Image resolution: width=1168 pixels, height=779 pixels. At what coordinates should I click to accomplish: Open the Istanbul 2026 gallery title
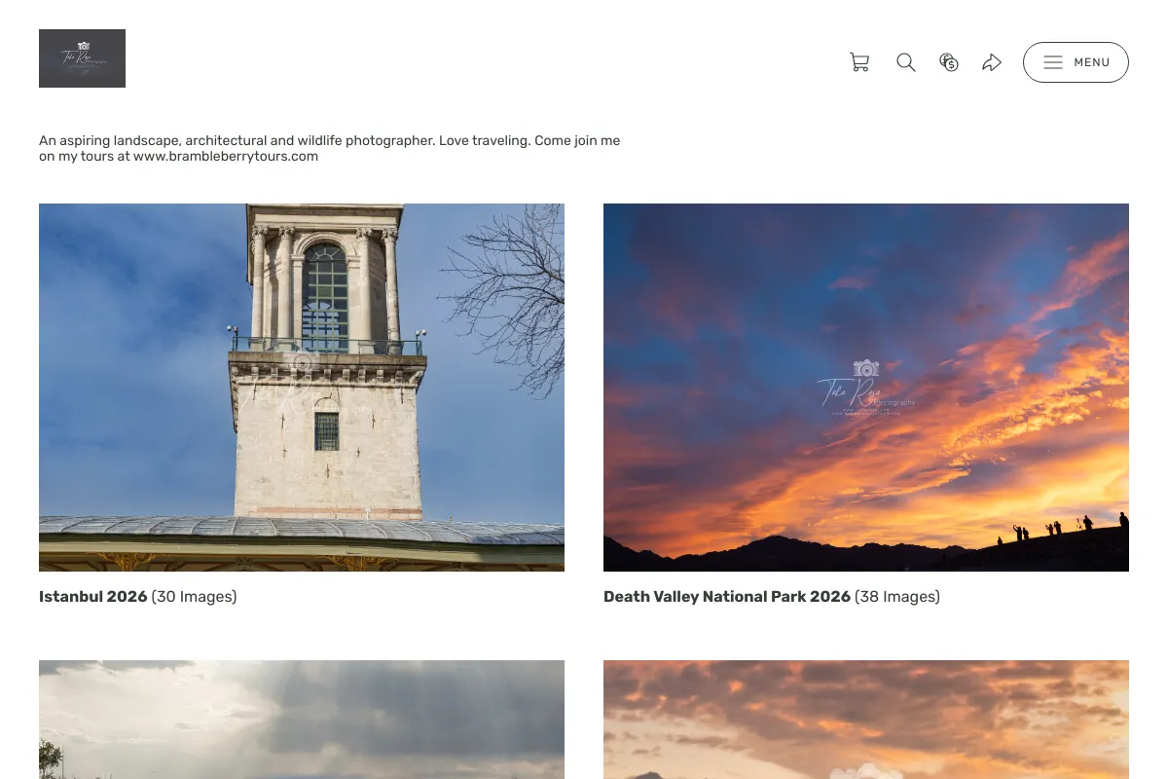pos(93,597)
